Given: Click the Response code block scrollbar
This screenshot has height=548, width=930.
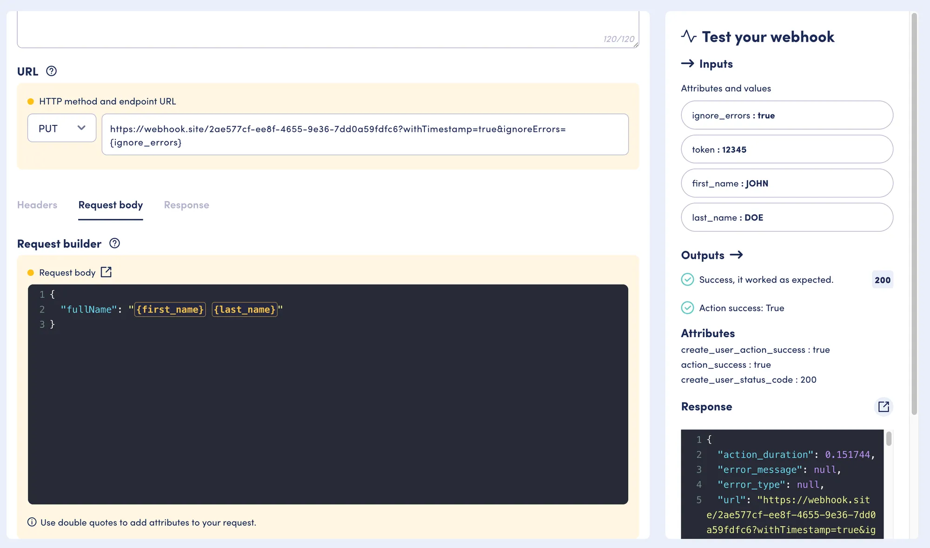Looking at the screenshot, I should point(889,439).
